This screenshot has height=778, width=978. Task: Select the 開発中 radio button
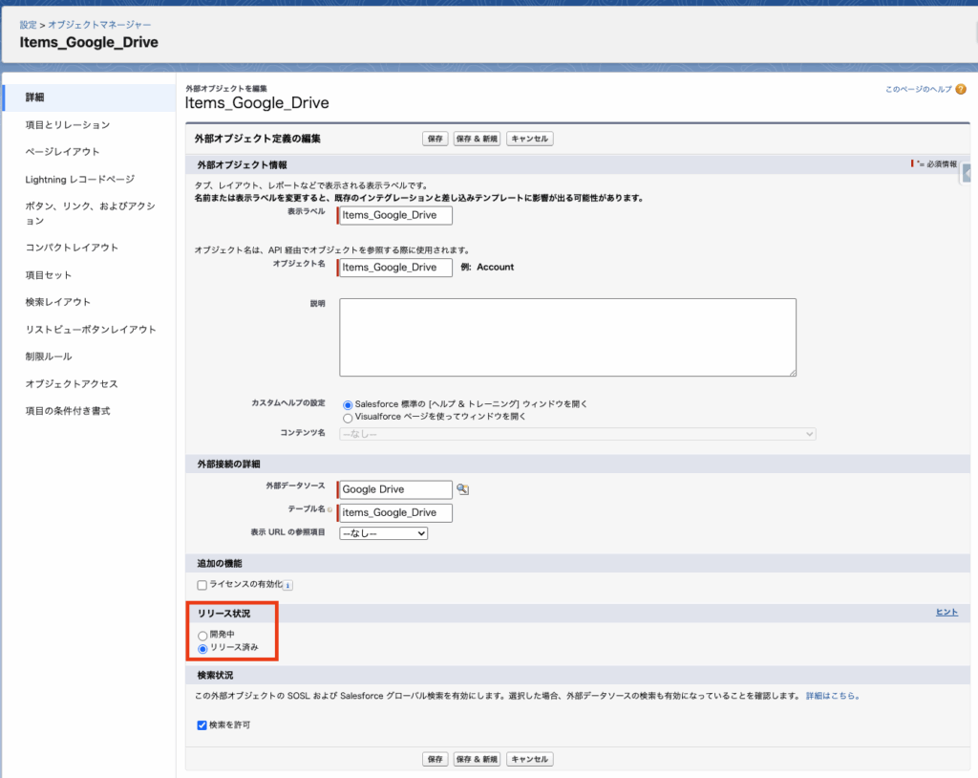coord(202,635)
